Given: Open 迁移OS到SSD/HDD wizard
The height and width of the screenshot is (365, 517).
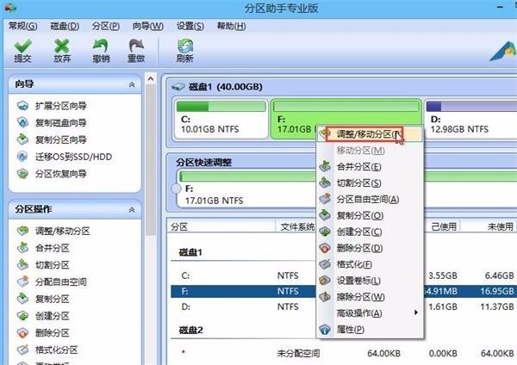Looking at the screenshot, I should 74,157.
